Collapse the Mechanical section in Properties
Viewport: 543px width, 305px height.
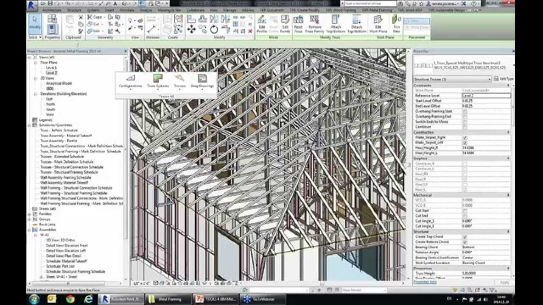(508, 195)
